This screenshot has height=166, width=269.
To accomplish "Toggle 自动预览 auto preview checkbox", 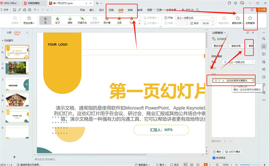I will coord(214,158).
